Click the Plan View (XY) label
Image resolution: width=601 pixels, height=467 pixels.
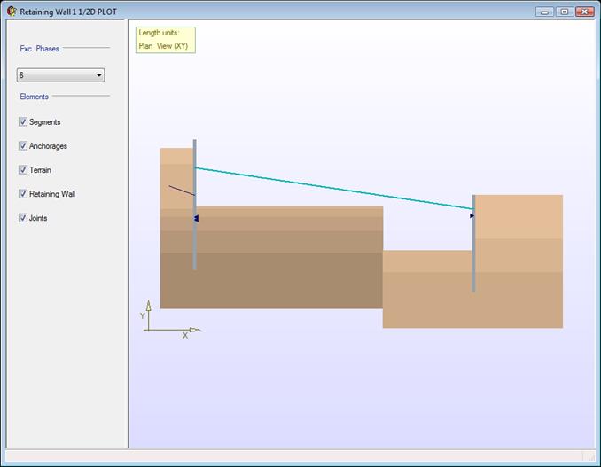[163, 46]
